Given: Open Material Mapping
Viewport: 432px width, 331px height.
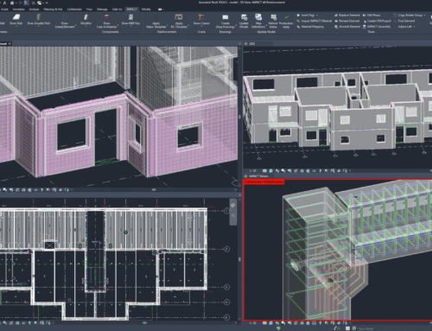Looking at the screenshot, I should click(310, 27).
